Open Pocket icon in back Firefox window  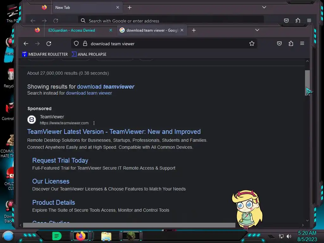[x=286, y=21]
